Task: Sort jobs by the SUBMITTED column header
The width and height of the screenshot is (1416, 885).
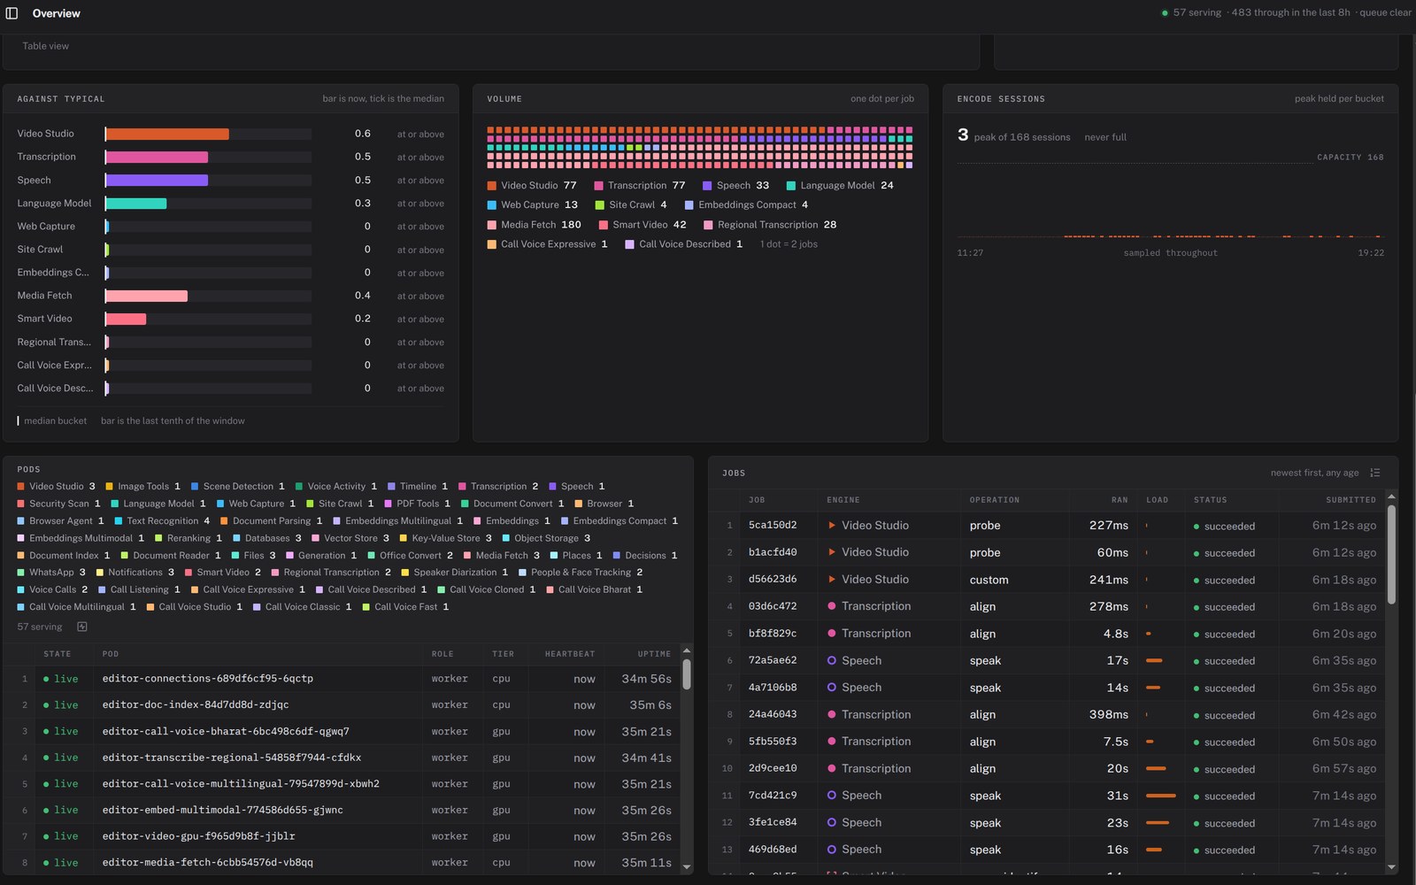Action: tap(1351, 500)
